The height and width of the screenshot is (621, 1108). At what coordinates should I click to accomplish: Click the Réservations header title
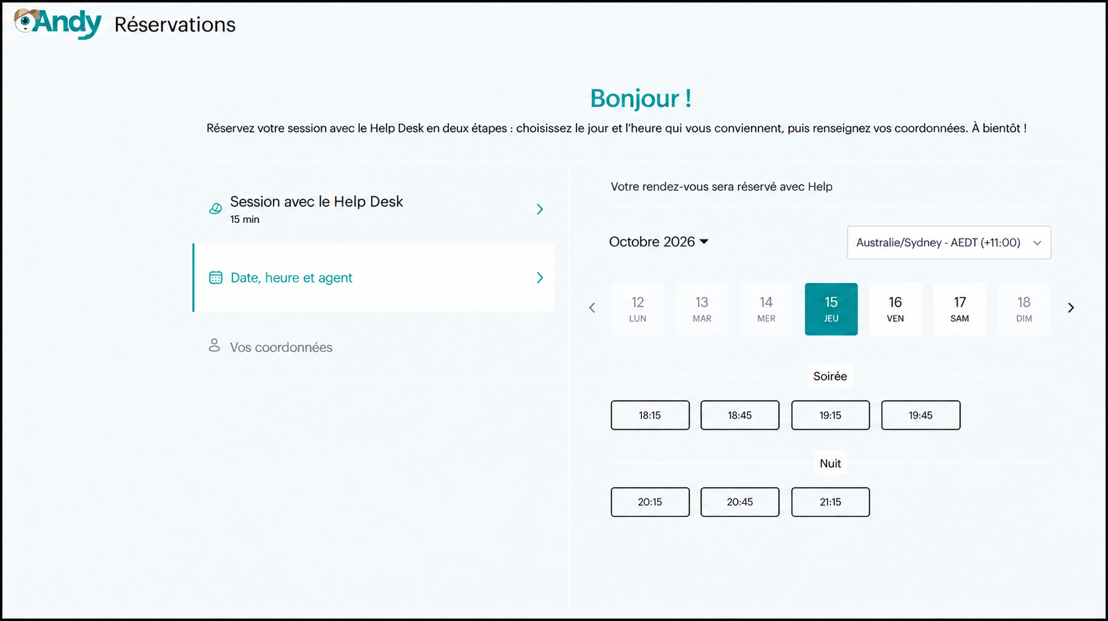click(x=175, y=24)
